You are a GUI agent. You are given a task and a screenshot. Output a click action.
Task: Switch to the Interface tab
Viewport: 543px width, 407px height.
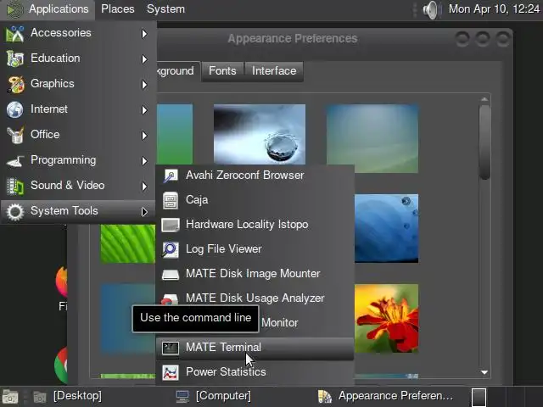click(x=274, y=71)
